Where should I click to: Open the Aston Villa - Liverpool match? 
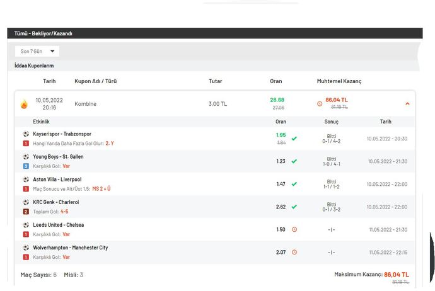click(x=57, y=180)
